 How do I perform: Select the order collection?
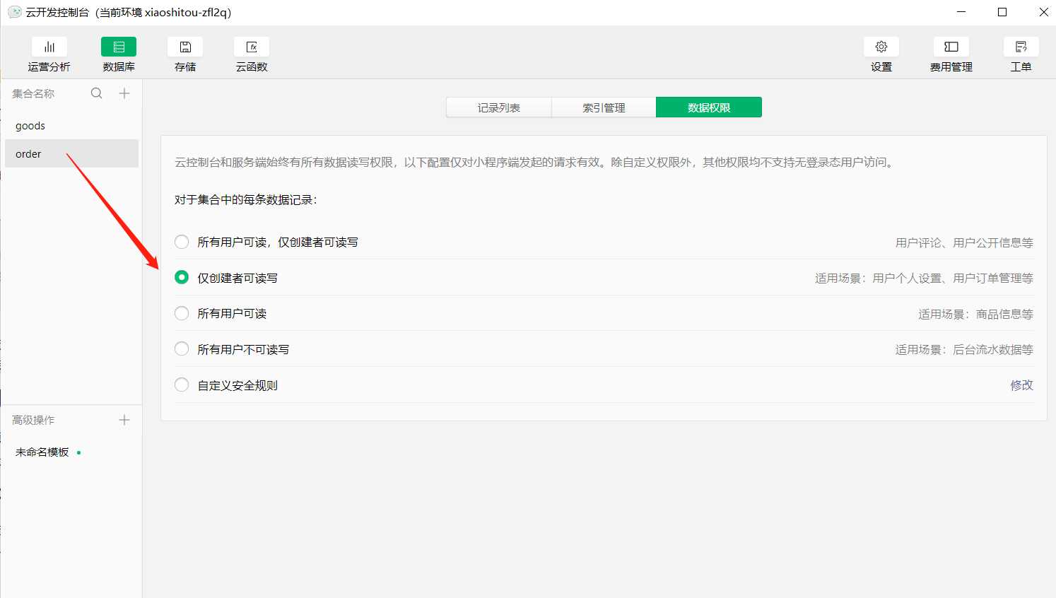click(x=71, y=153)
